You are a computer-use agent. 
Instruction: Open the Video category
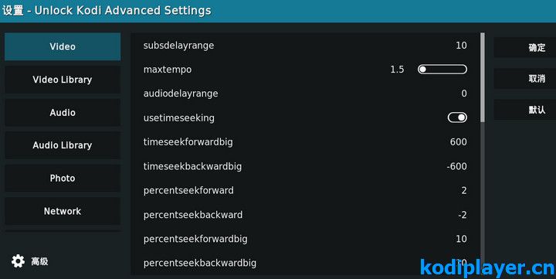(63, 46)
